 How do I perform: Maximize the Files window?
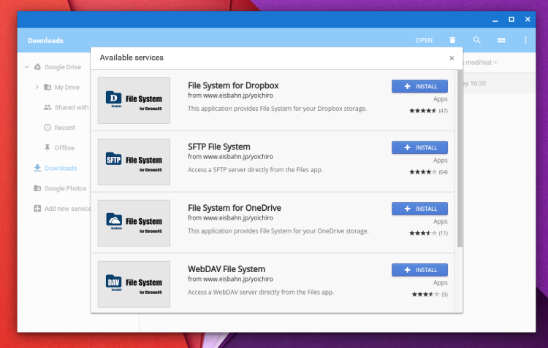click(511, 20)
